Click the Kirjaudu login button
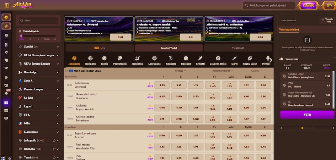 [308, 6]
